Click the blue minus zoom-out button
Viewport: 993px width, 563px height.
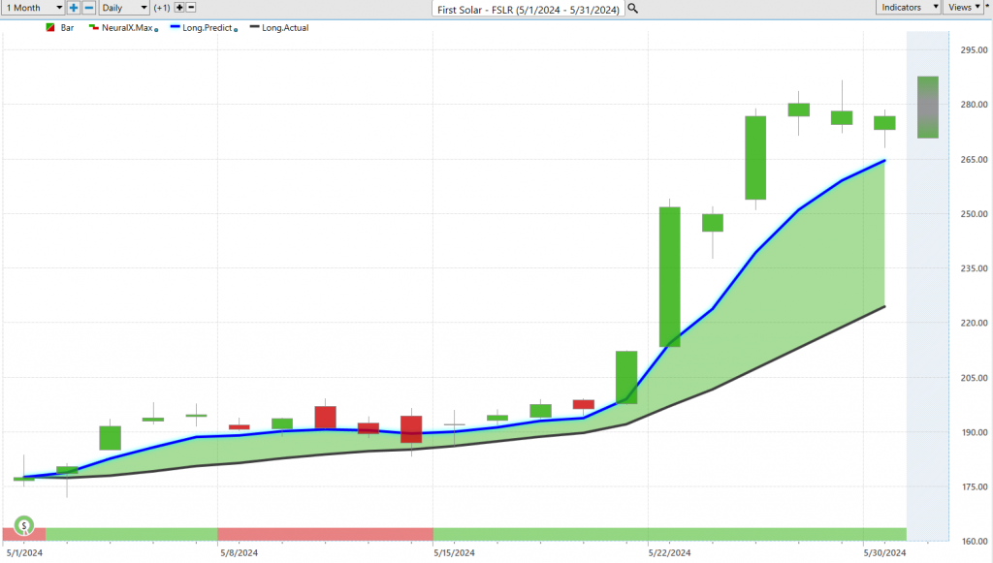89,8
